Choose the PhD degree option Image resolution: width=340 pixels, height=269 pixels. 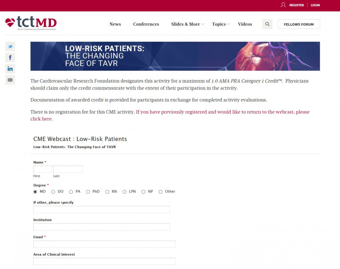coord(88,192)
